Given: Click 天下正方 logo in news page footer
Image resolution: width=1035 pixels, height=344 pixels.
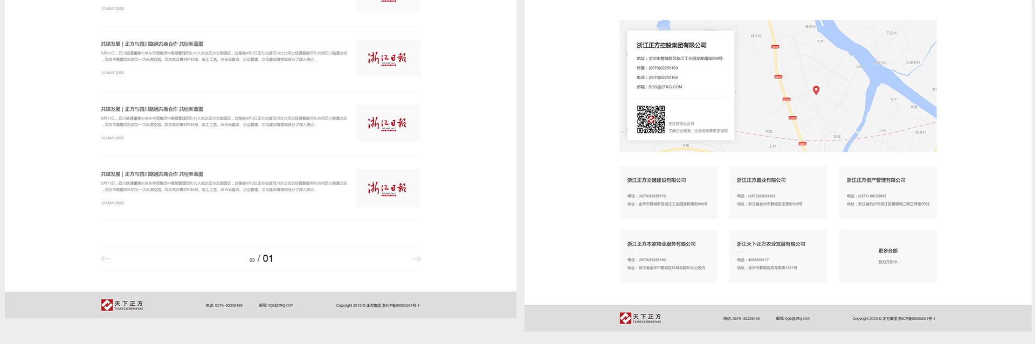Looking at the screenshot, I should [x=122, y=305].
